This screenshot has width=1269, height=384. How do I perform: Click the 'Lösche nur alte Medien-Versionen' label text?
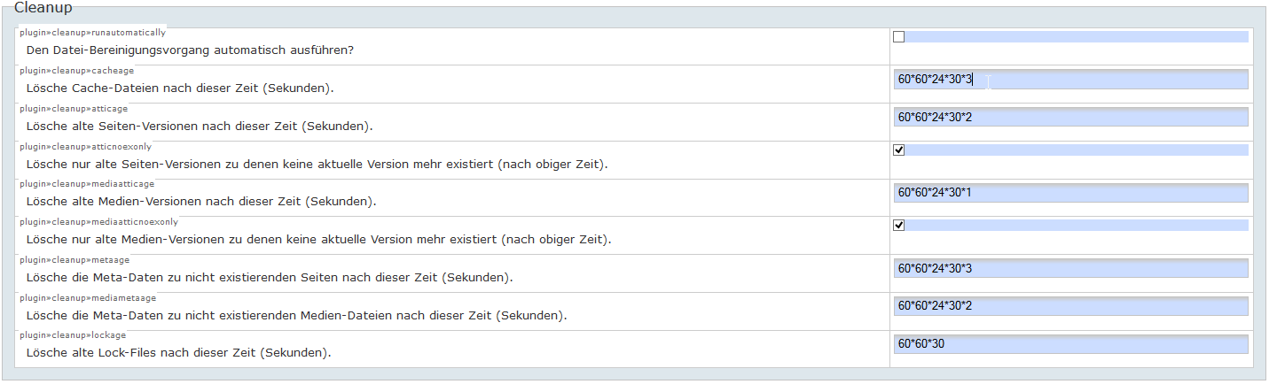point(318,240)
